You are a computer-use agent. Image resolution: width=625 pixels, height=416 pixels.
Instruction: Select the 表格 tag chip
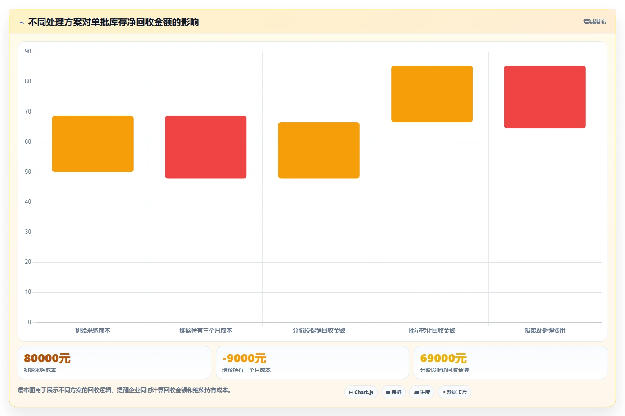point(393,392)
